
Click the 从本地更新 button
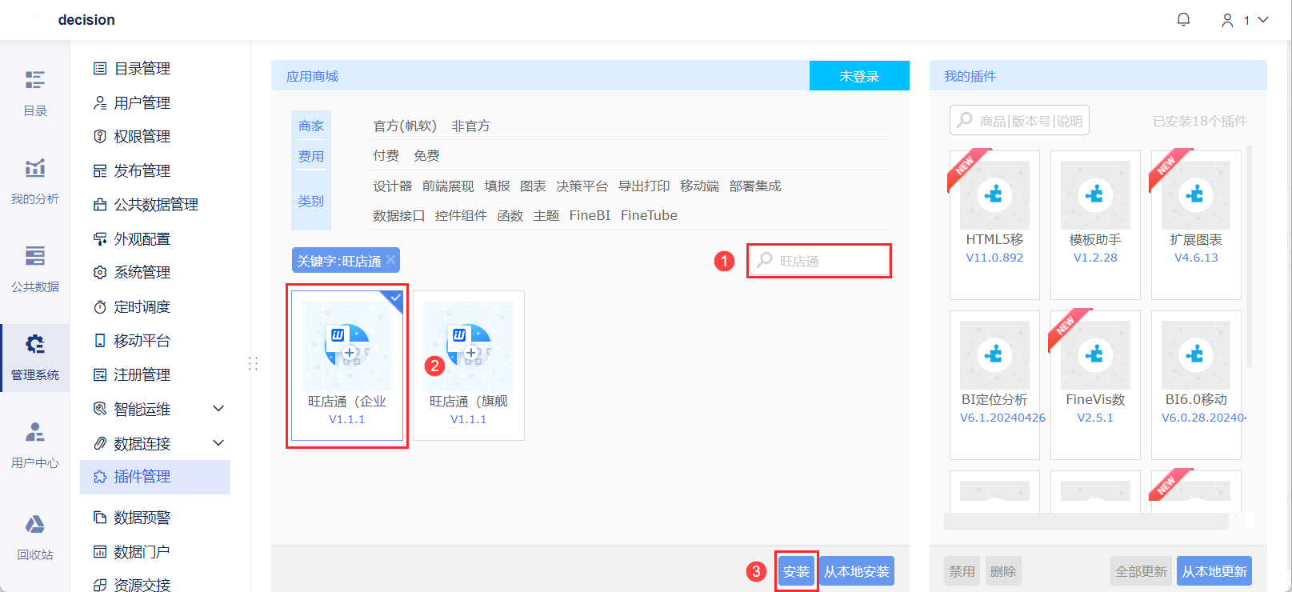click(x=1214, y=571)
